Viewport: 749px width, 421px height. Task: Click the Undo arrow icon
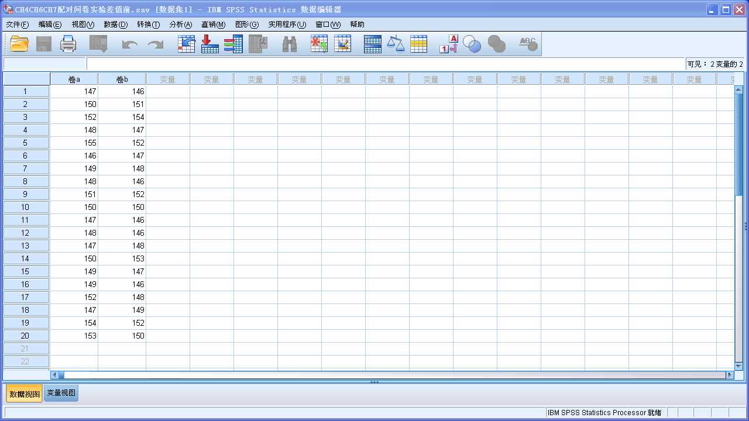[129, 44]
